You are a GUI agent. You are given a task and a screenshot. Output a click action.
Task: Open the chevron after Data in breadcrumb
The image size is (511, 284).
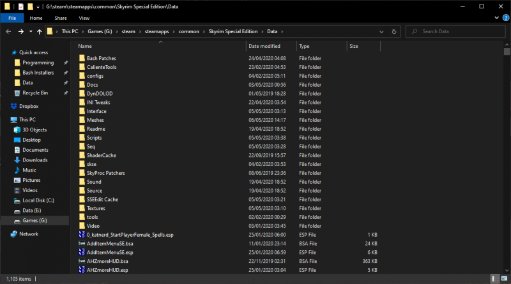pyautogui.click(x=282, y=32)
